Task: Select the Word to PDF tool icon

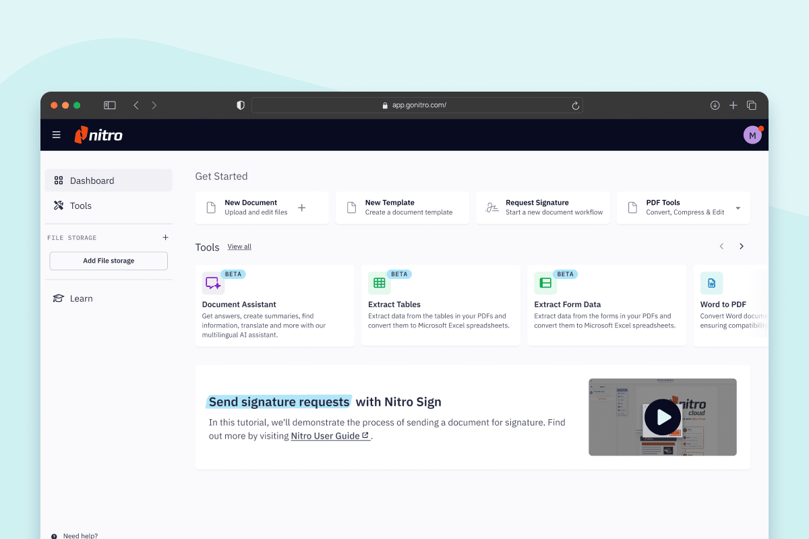Action: pyautogui.click(x=711, y=282)
